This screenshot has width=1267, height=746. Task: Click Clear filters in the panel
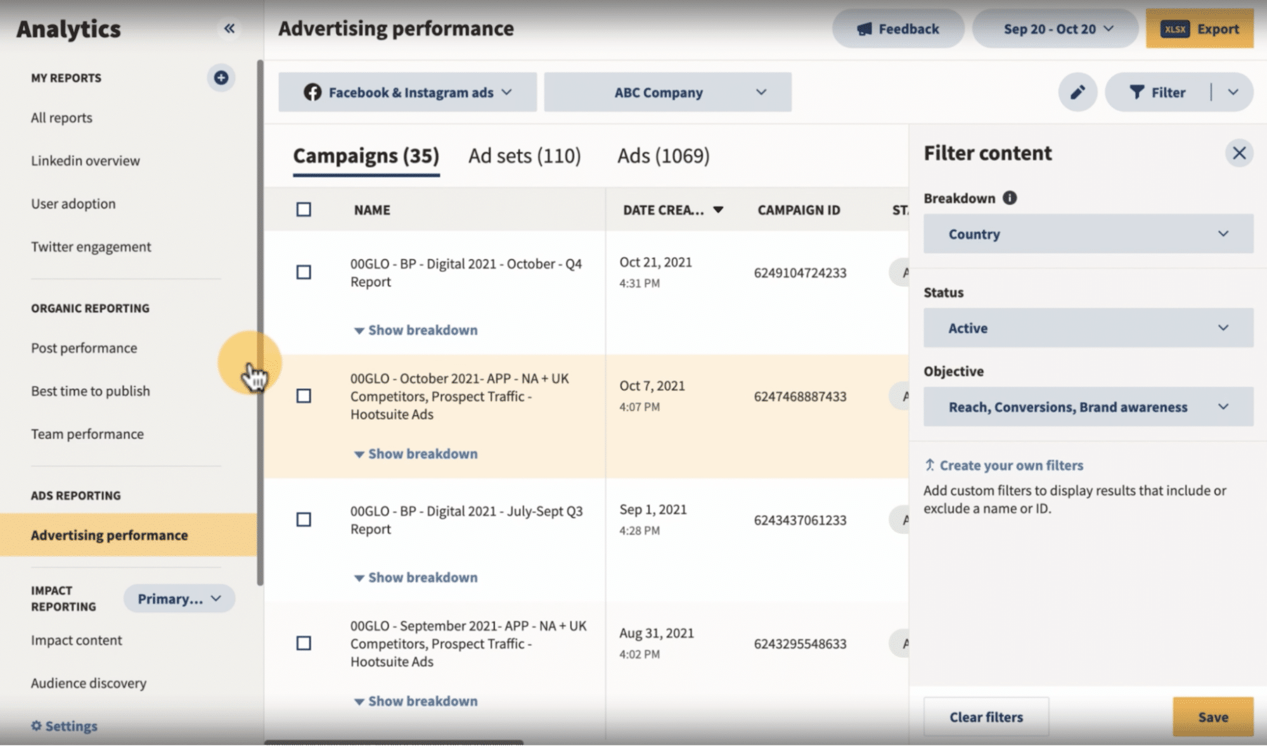tap(986, 717)
